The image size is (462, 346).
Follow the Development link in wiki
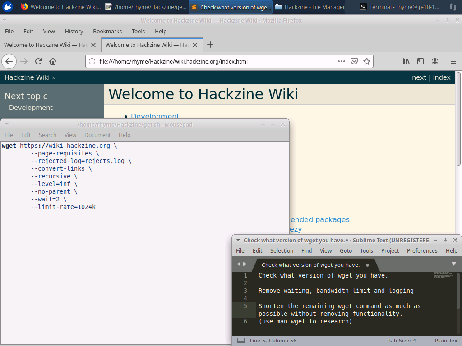pos(155,116)
